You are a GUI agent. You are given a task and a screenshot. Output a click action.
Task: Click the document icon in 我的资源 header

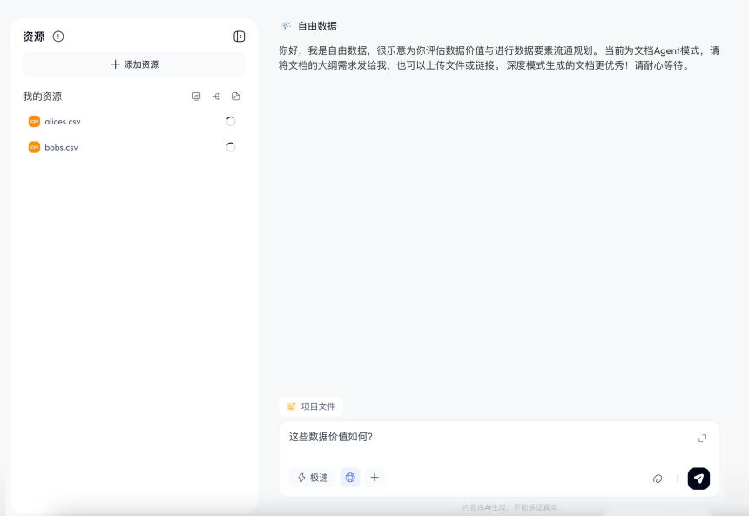click(x=235, y=97)
